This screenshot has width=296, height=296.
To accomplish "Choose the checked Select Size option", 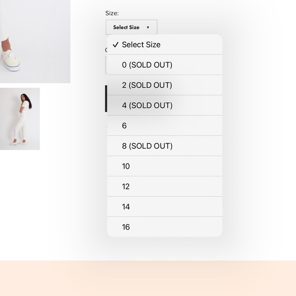I will [165, 44].
